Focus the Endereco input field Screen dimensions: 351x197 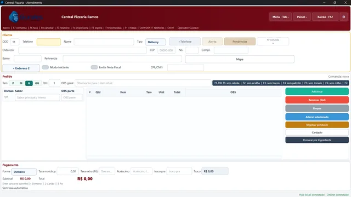point(83,50)
